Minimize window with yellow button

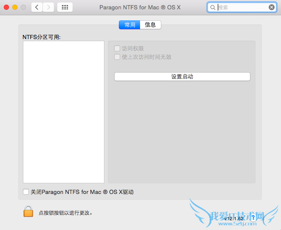pyautogui.click(x=15, y=7)
